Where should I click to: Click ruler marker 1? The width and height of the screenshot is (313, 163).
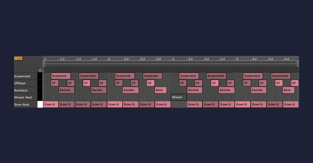pos(45,59)
